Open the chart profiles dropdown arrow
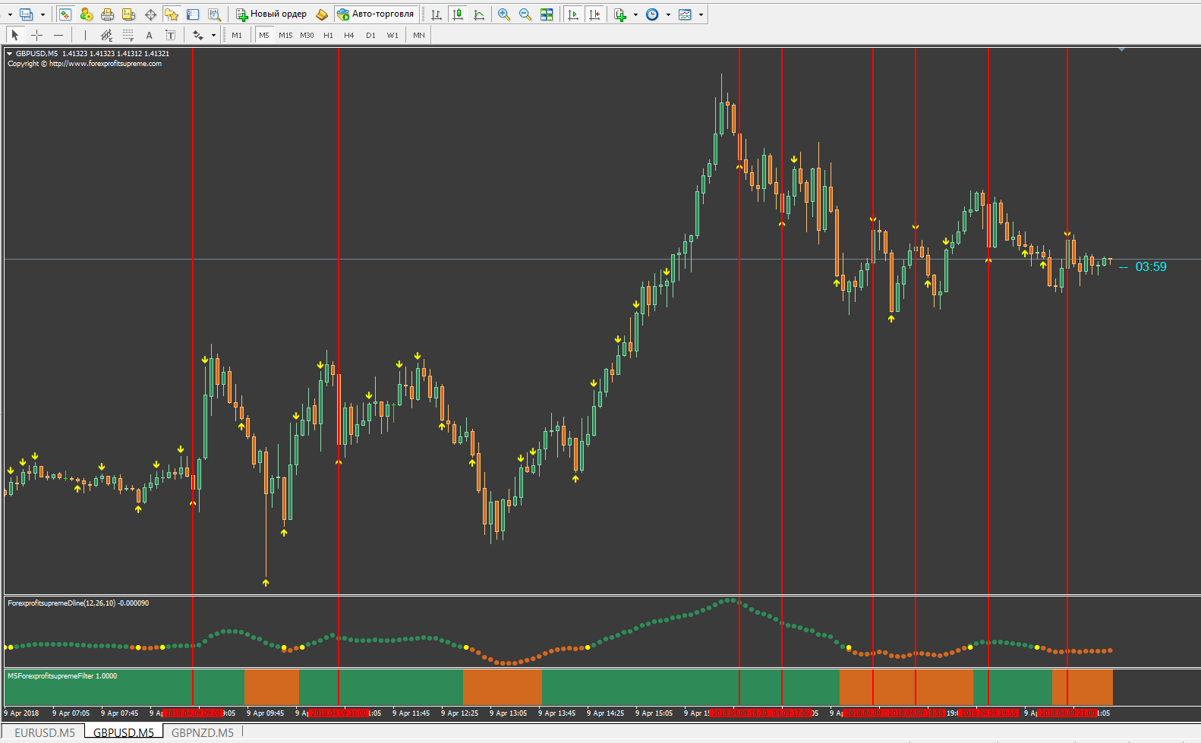Screen dimensions: 1201x743 point(43,14)
